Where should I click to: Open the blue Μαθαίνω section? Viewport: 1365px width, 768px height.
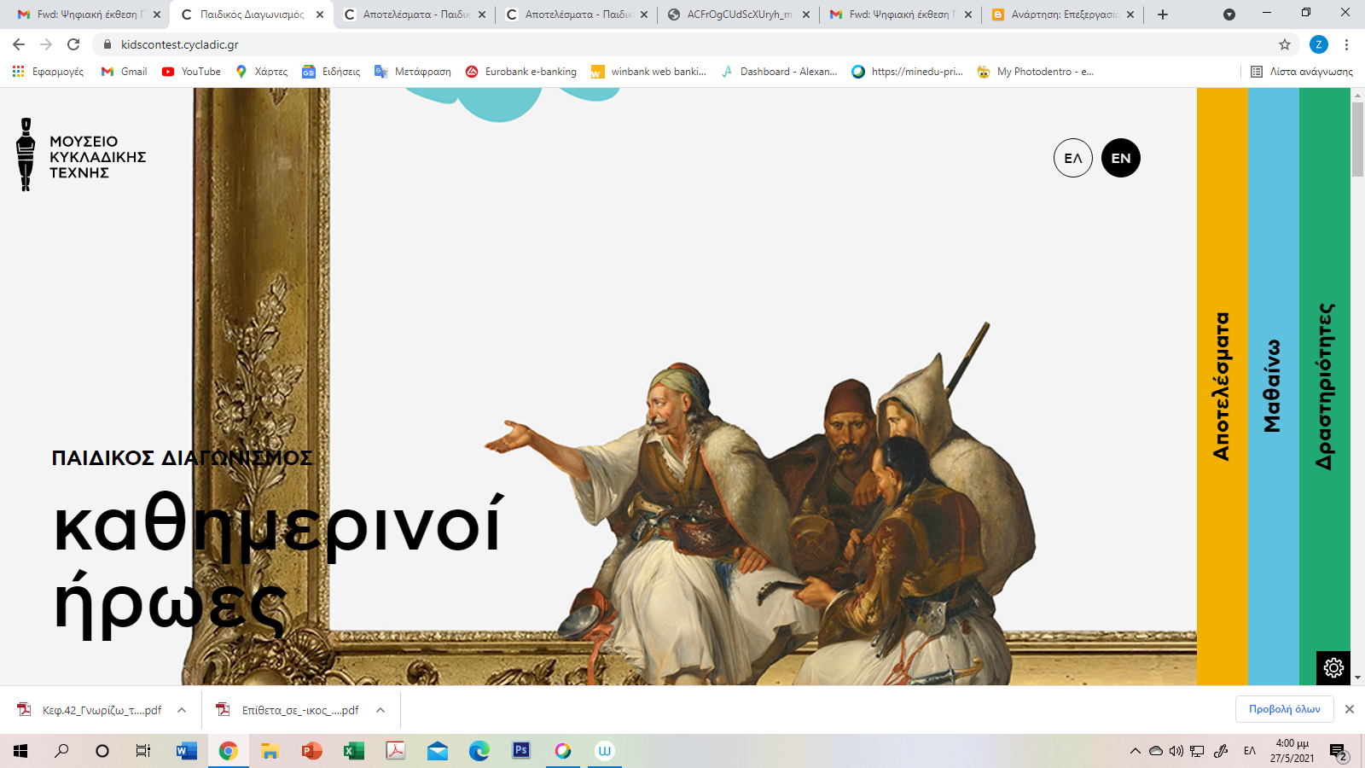pos(1274,387)
